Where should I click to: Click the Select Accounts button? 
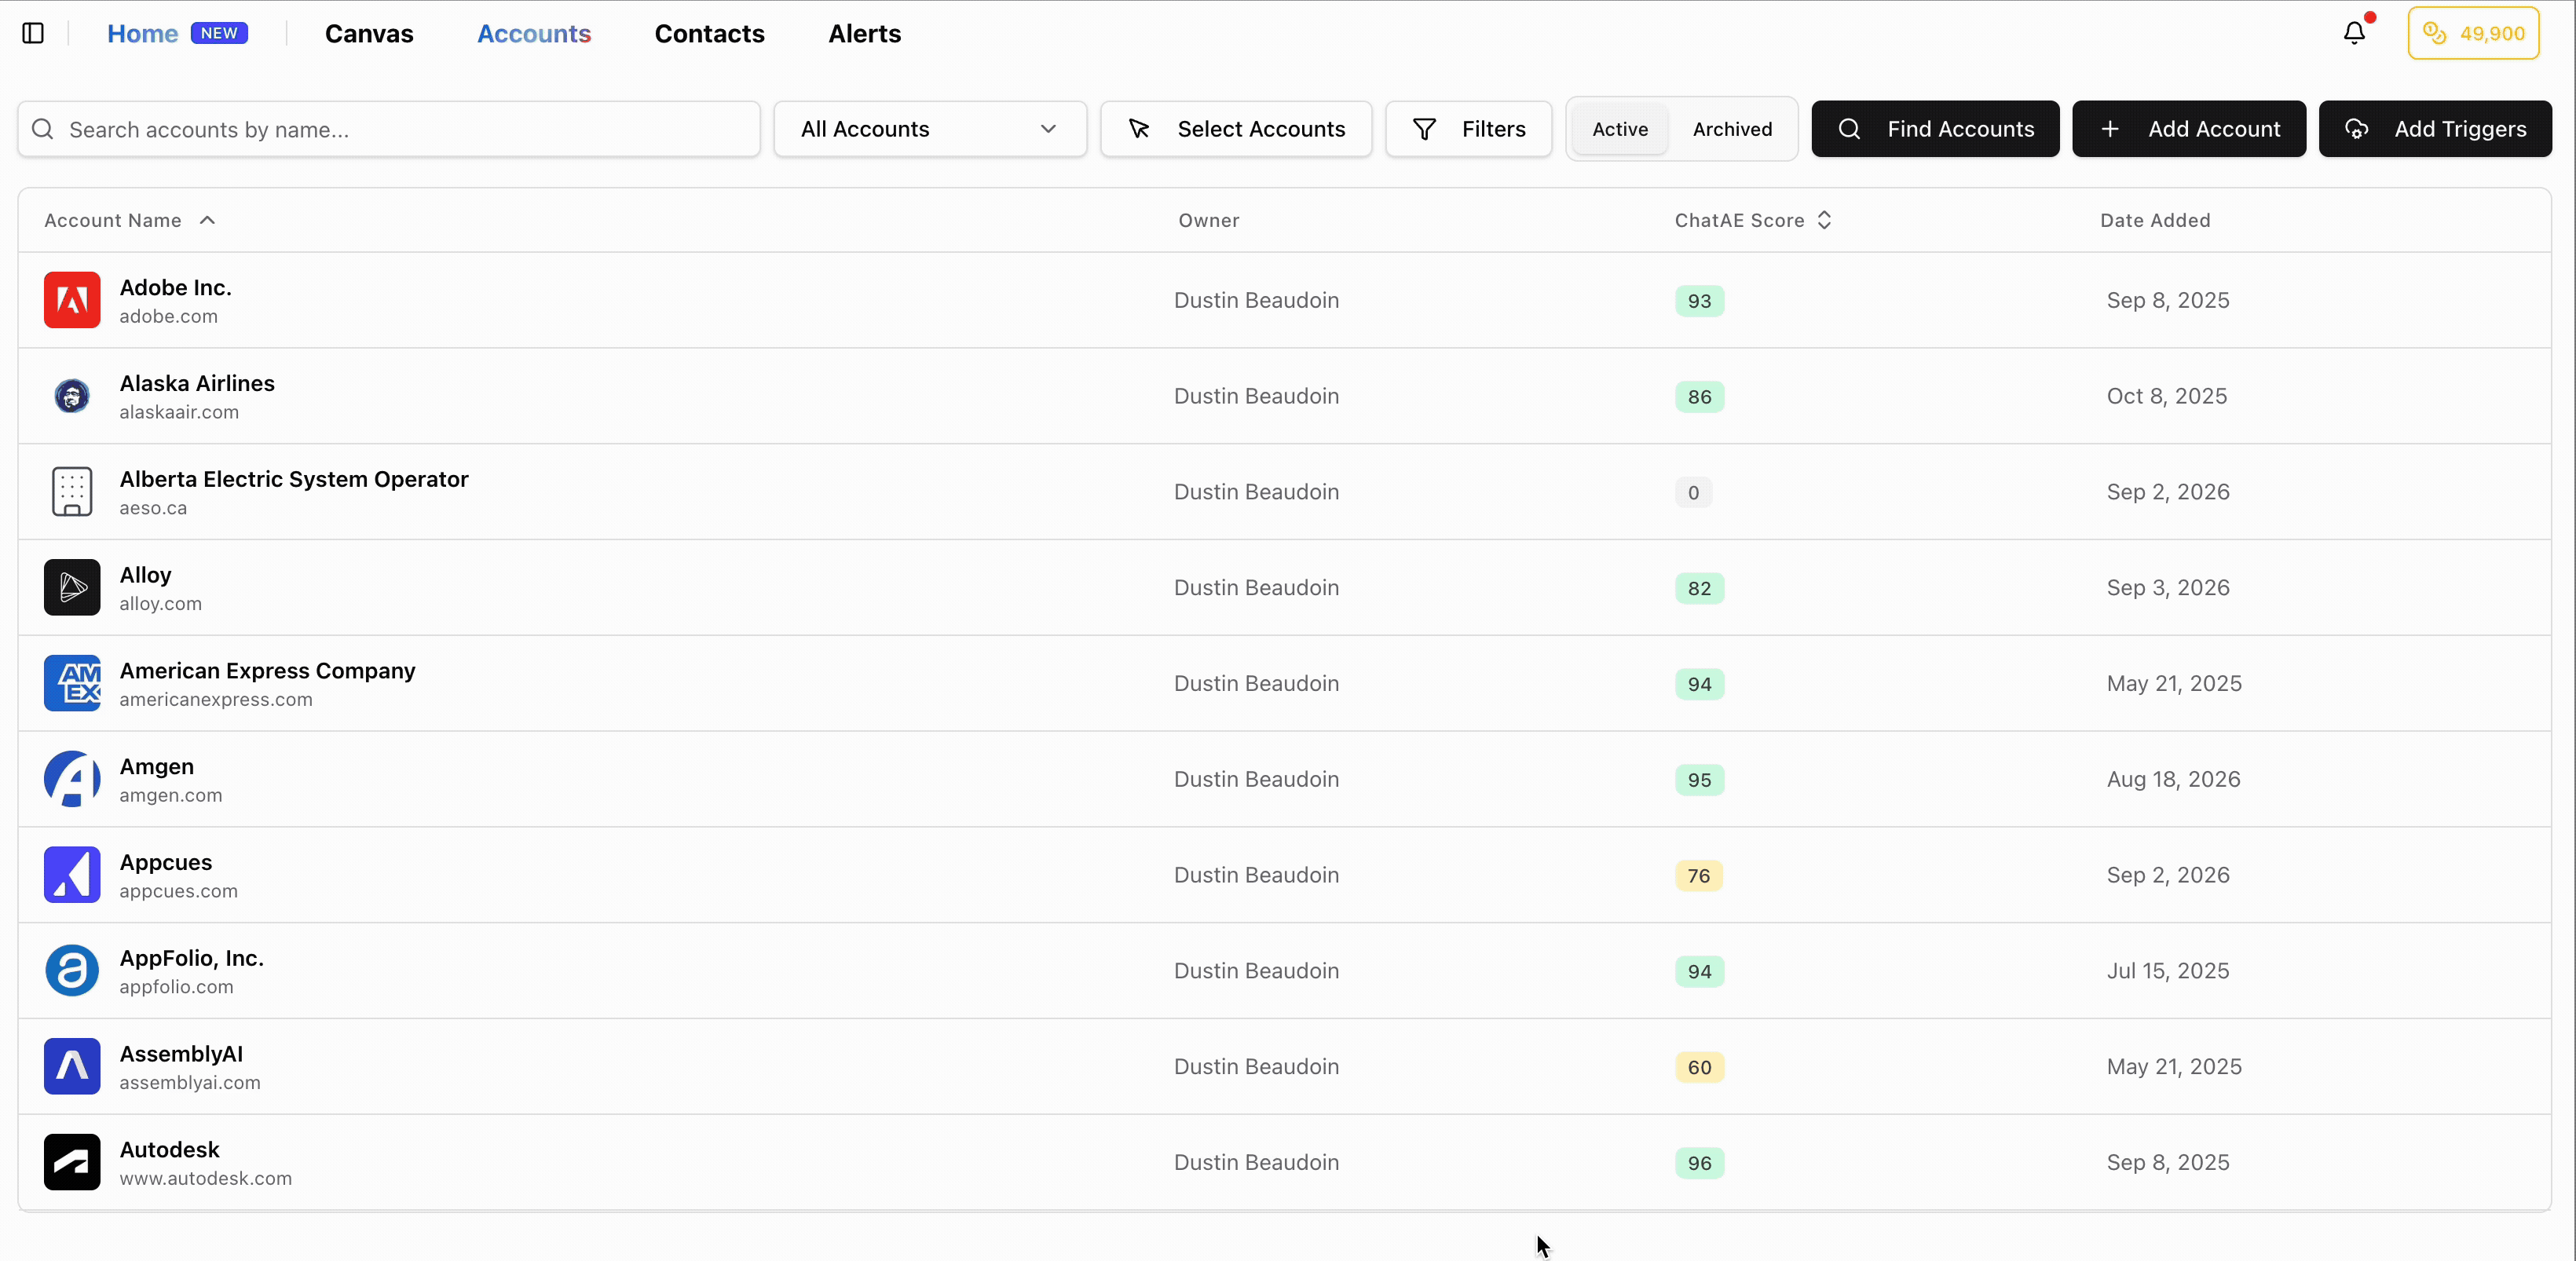click(1236, 129)
